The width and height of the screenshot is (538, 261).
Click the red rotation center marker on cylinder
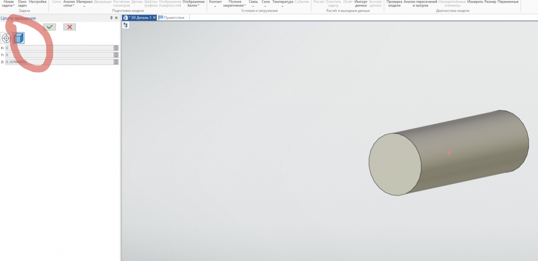coord(449,153)
